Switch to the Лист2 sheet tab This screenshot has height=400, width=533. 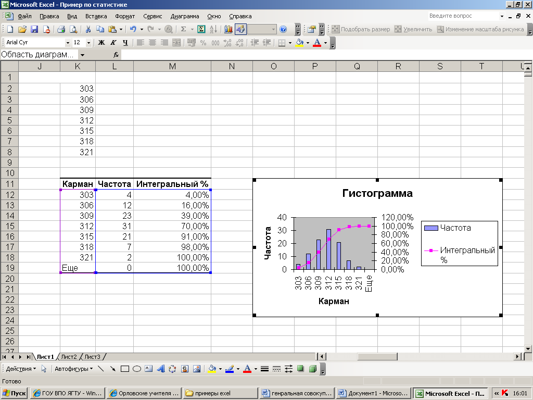[x=69, y=357]
